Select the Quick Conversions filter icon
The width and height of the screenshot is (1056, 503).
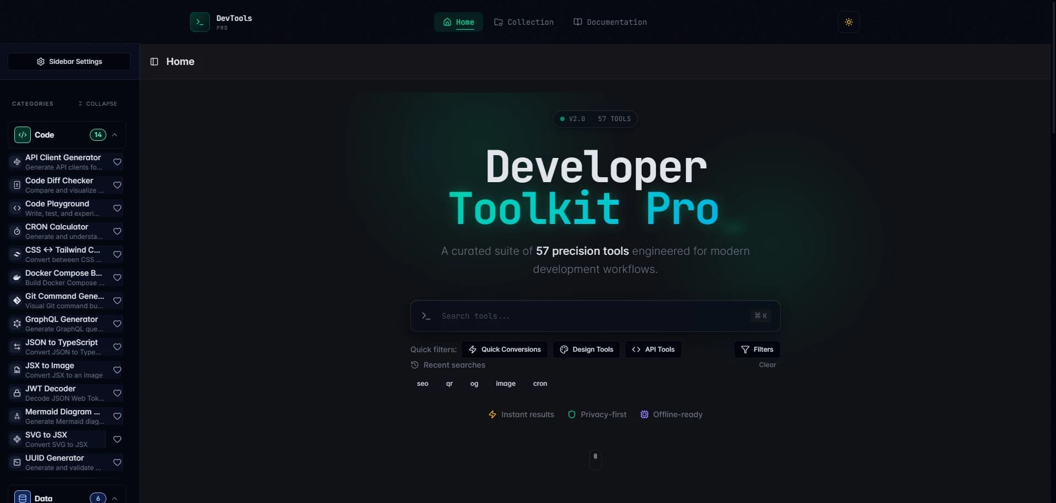(473, 349)
